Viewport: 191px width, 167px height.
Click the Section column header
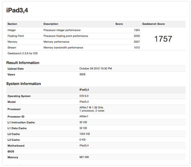click(x=12, y=24)
